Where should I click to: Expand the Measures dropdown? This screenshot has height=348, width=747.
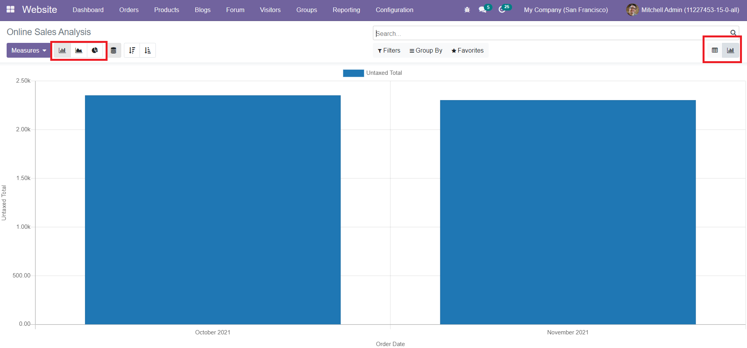point(28,50)
